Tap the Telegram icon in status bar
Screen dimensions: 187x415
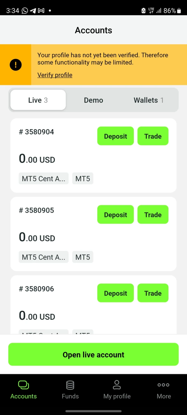coord(33,11)
